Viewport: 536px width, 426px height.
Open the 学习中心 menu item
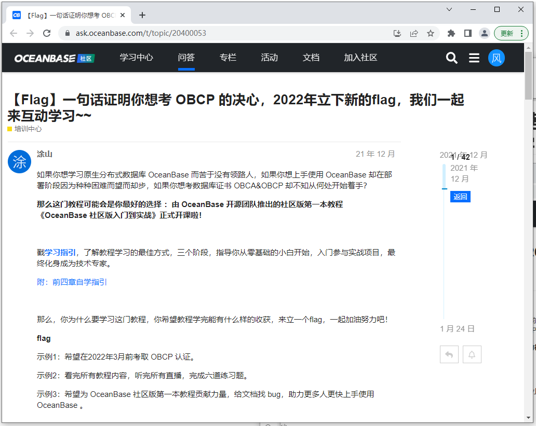(137, 58)
